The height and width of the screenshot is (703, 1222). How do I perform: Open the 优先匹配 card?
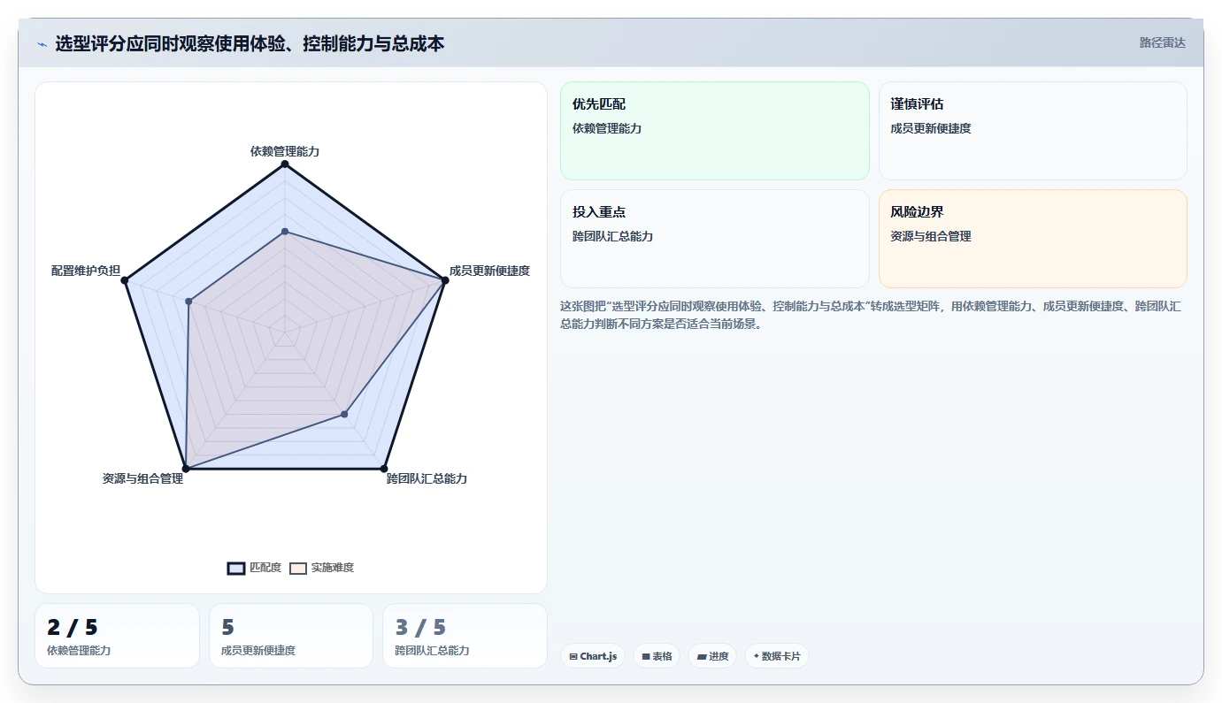[715, 131]
